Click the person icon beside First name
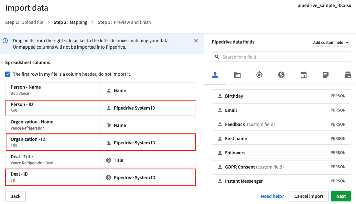Screen dimensions: 356x204 click(220, 139)
